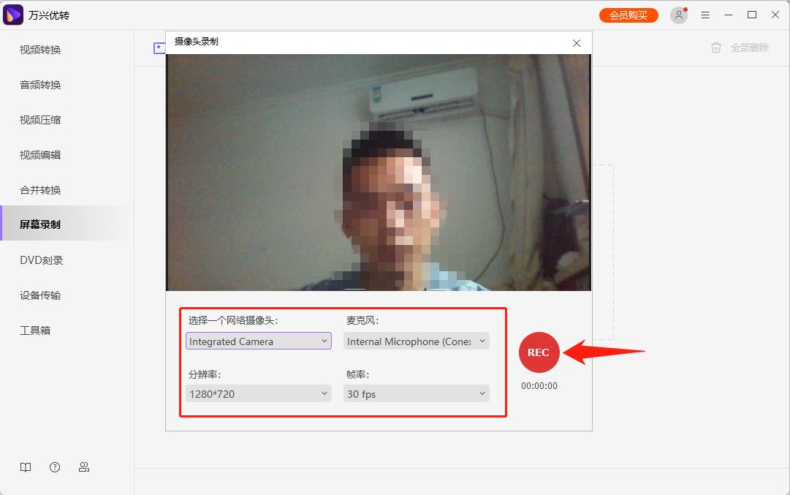Click the 选择一个网络摄像头 label

233,320
